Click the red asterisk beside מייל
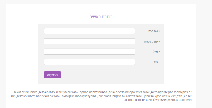Screen dimensions: 212x108 pos(159,52)
